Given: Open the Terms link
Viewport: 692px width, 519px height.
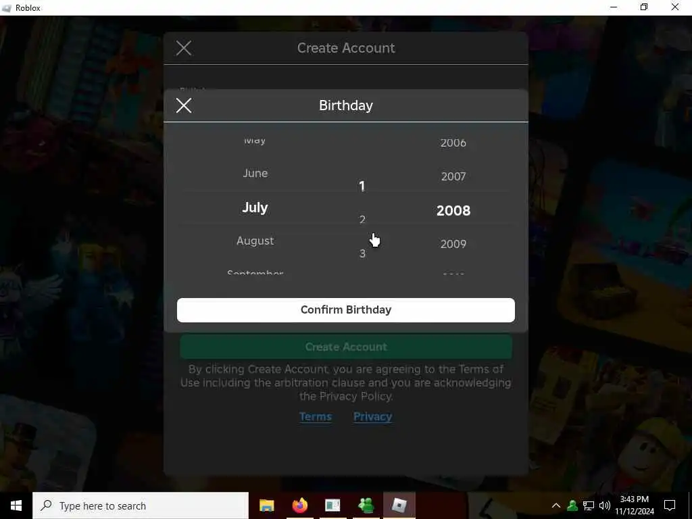Looking at the screenshot, I should tap(315, 416).
